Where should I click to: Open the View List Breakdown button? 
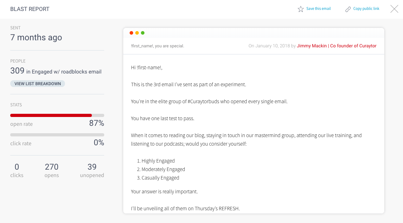[x=37, y=84]
